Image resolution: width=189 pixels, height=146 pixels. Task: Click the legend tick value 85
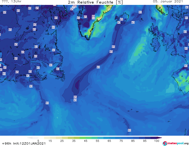click(x=133, y=141)
